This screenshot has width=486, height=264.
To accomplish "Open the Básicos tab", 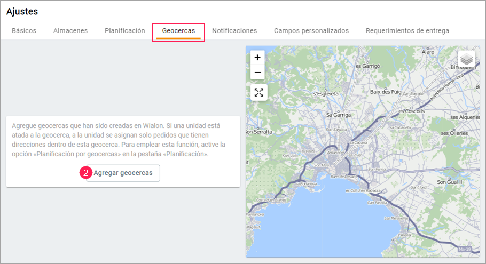I will [x=24, y=30].
